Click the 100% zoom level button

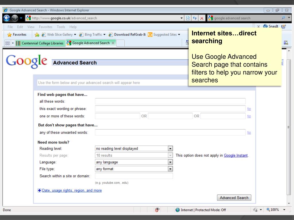[x=273, y=210]
